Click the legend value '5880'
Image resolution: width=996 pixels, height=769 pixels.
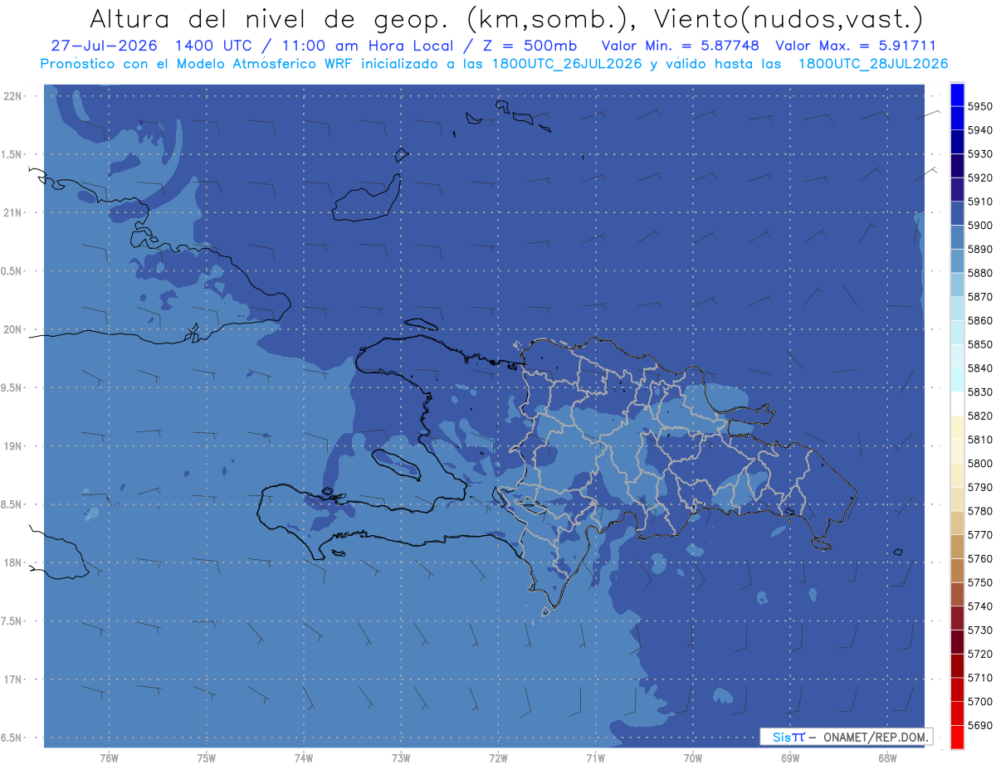979,273
